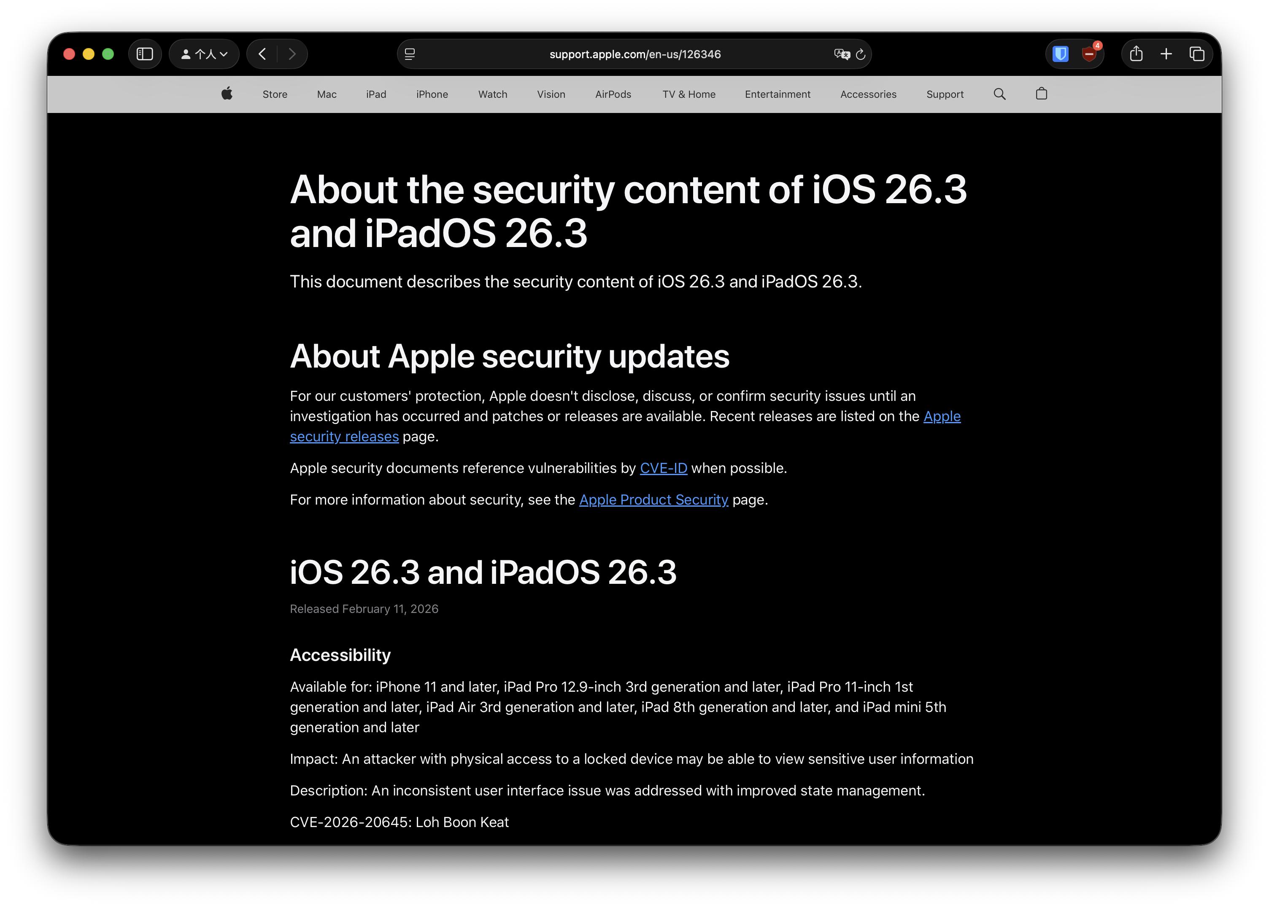Image resolution: width=1269 pixels, height=908 pixels.
Task: Toggle the Safari sidebar
Action: pos(145,54)
